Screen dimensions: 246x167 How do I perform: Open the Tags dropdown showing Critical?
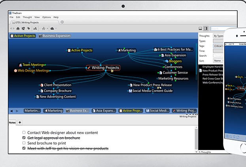pyautogui.click(x=218, y=46)
